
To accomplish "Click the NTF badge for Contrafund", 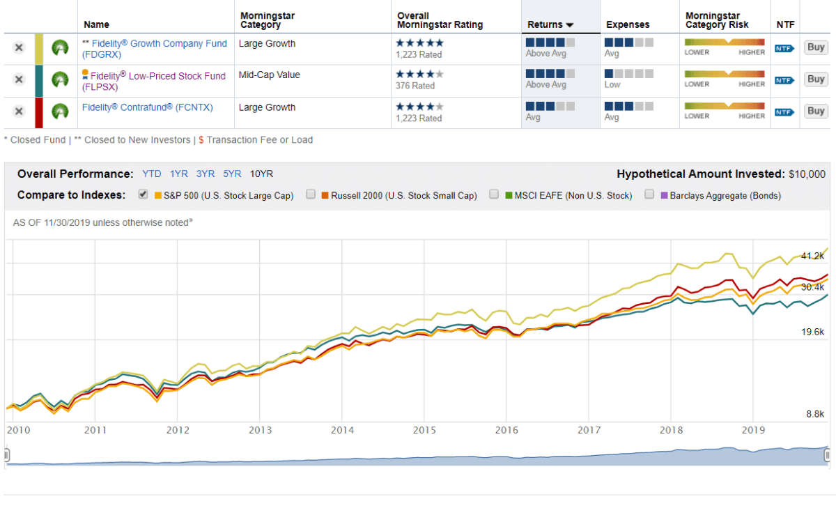I will click(x=784, y=112).
